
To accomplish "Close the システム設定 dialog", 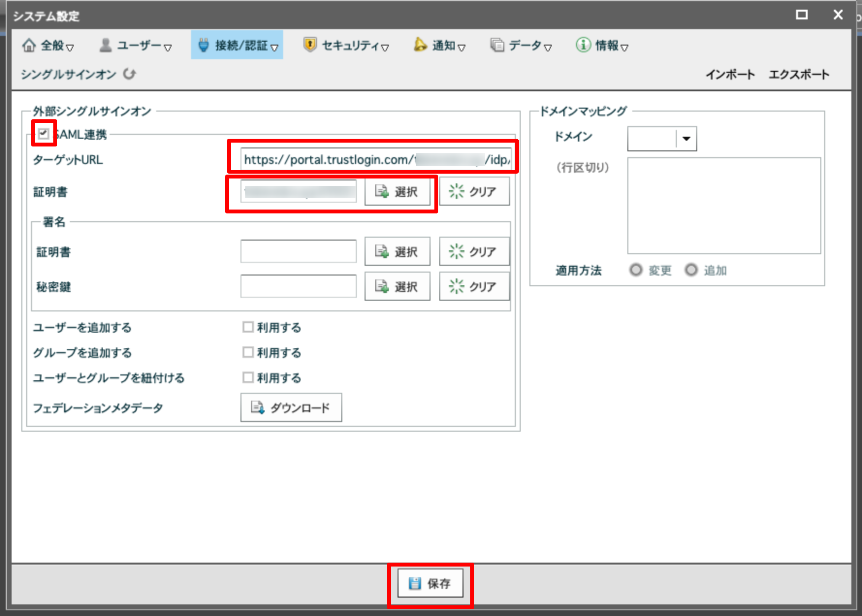I will (838, 15).
